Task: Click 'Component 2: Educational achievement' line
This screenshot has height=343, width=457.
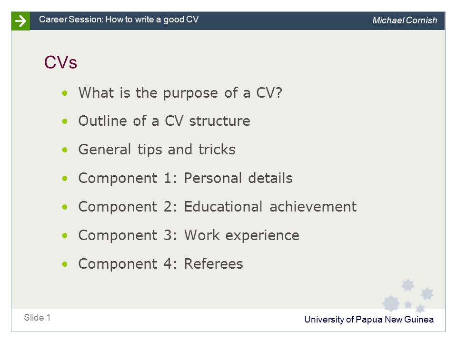Action: coord(218,206)
